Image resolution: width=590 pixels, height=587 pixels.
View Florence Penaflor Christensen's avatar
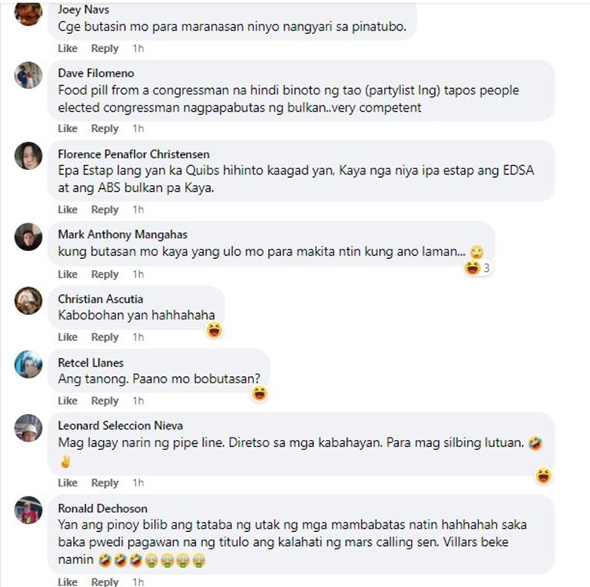click(x=28, y=156)
